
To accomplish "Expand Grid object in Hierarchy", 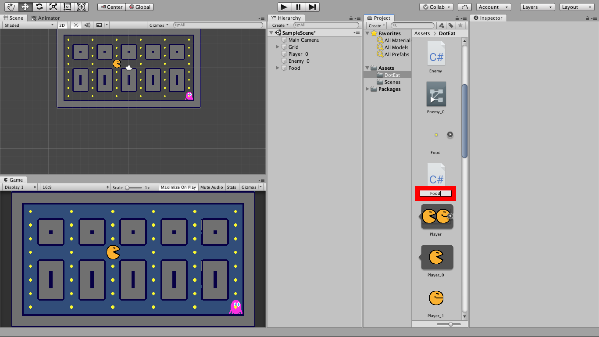I will pyautogui.click(x=278, y=47).
